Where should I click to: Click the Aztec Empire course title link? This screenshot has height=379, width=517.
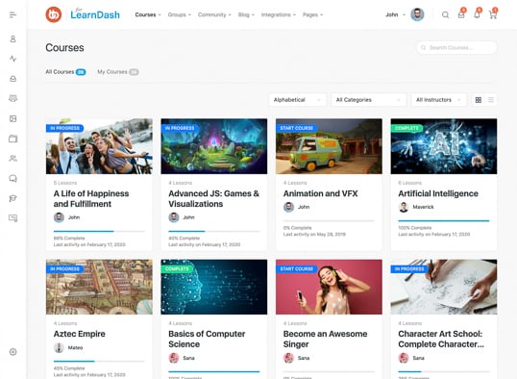point(79,334)
